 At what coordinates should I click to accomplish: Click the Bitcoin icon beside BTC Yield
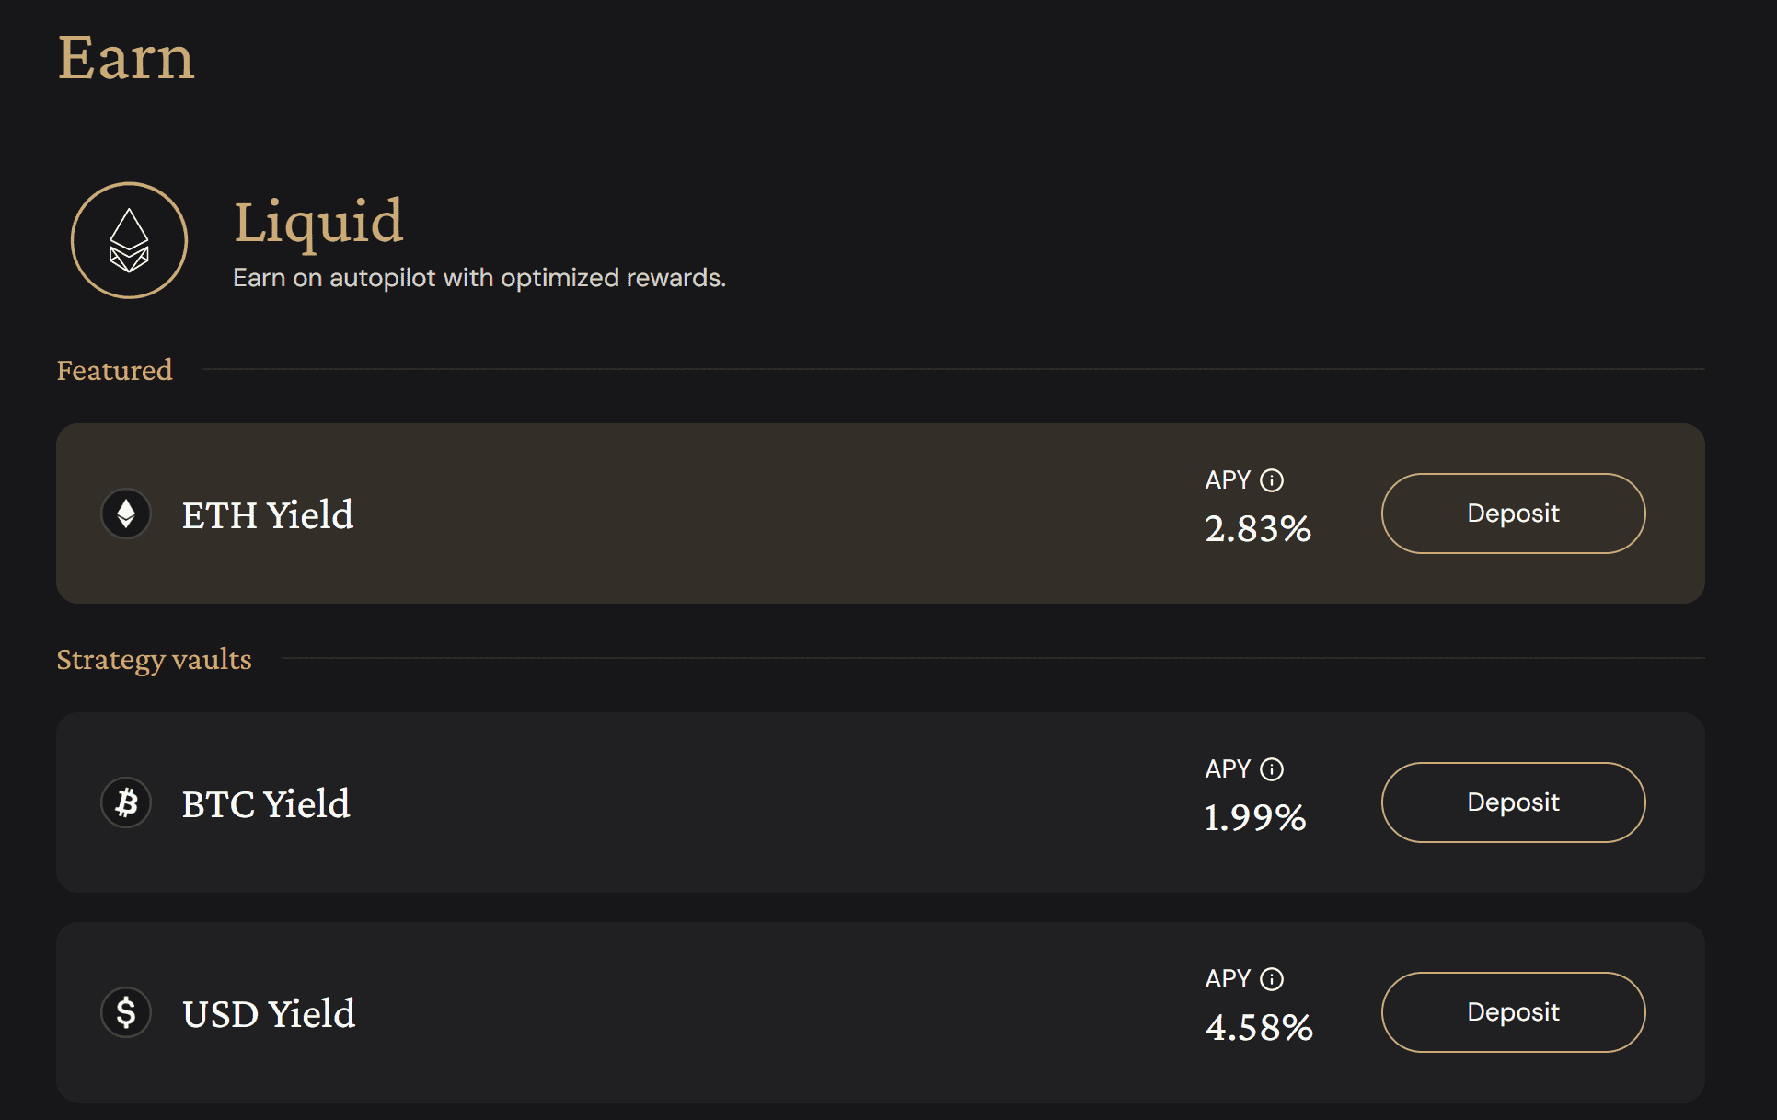click(x=126, y=802)
